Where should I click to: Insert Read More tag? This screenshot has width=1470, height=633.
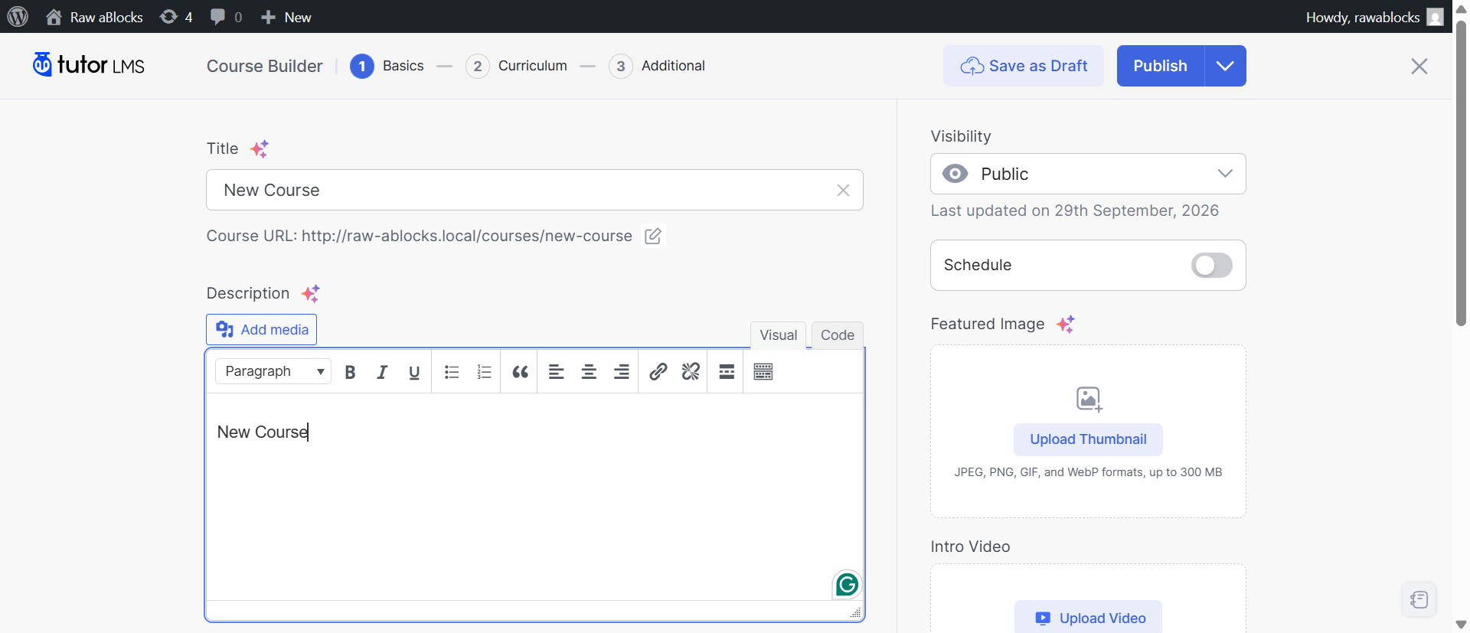727,372
